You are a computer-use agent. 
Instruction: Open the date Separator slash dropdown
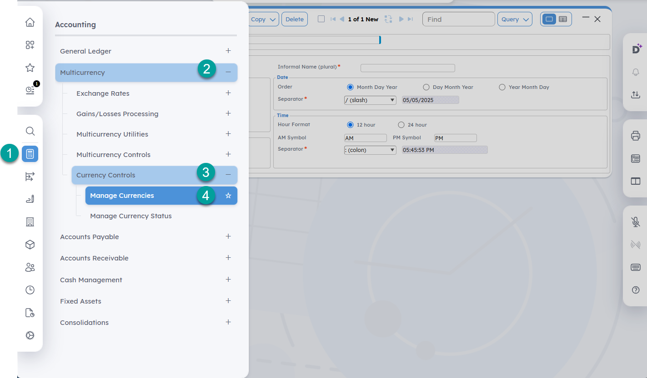[370, 100]
